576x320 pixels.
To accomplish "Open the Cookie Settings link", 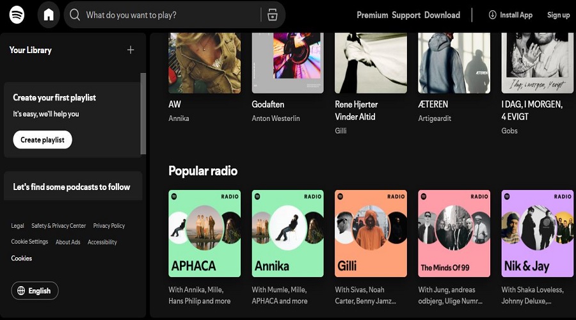I will click(29, 242).
